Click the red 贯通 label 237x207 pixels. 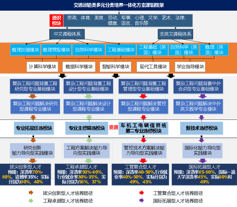click(x=114, y=128)
